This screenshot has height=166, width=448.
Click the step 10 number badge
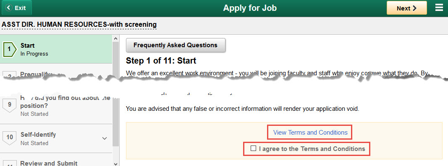[9, 138]
